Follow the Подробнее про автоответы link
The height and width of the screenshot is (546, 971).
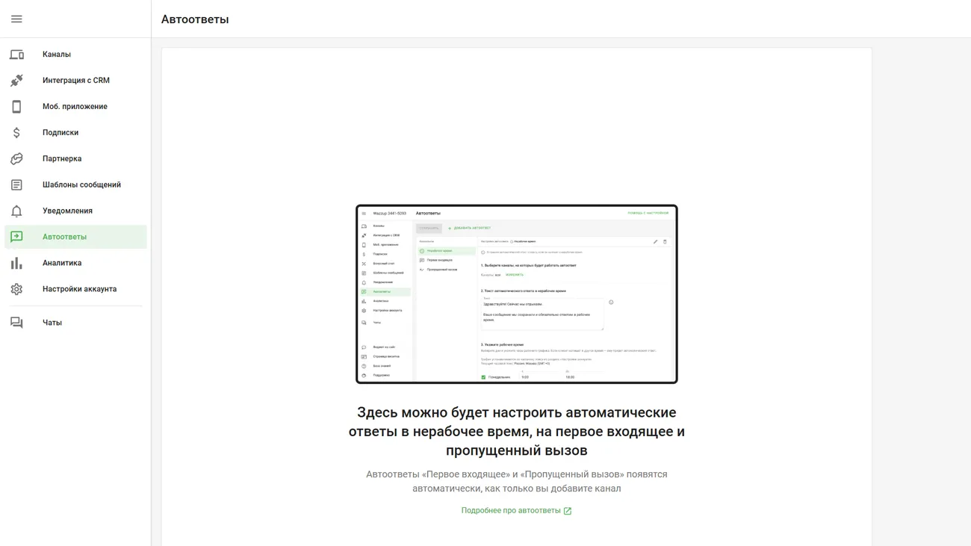pos(511,511)
